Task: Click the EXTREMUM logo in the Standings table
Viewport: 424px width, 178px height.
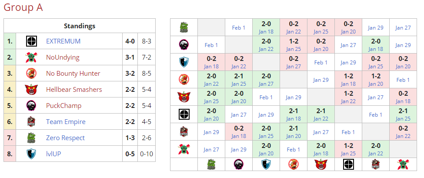Action: pyautogui.click(x=31, y=41)
